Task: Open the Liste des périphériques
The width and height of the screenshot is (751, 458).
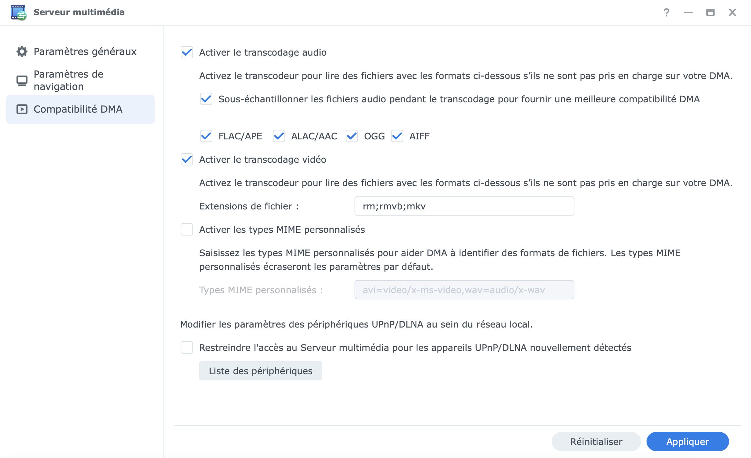Action: coord(261,371)
